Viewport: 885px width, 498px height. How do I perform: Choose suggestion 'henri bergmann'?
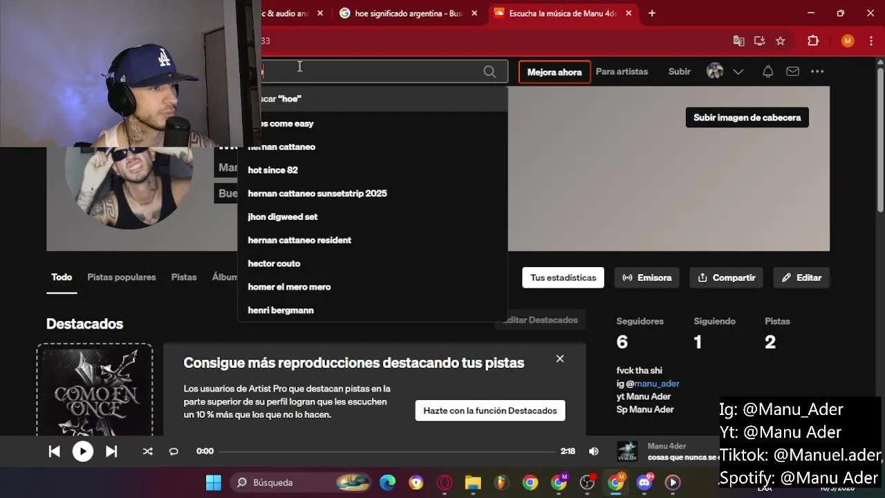click(373, 310)
